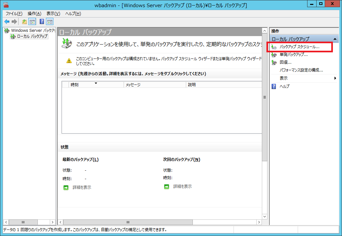The height and width of the screenshot is (236, 342).
Task: Click the center pane vertical scrollbar thumb
Action: point(264,97)
